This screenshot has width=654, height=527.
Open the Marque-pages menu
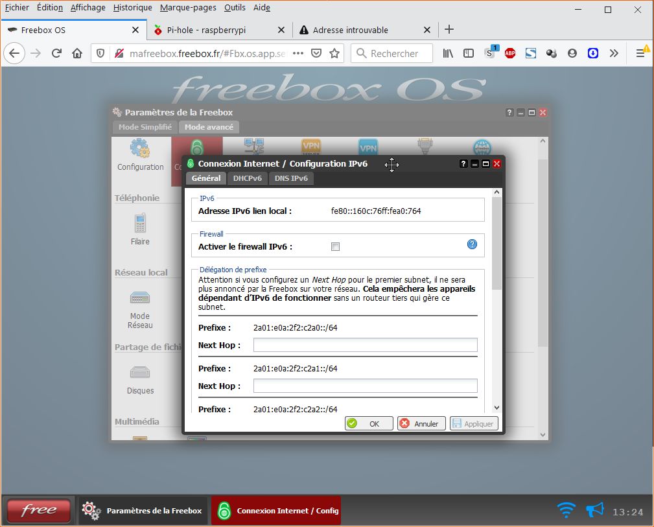[x=188, y=8]
